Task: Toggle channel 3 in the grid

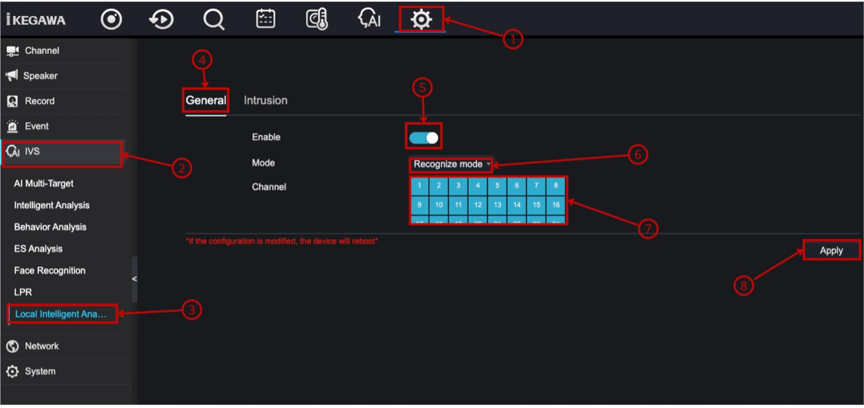Action: 459,186
